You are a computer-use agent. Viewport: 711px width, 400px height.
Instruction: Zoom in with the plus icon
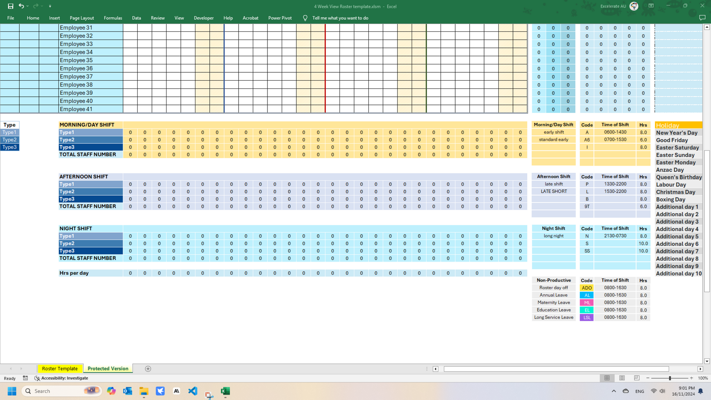click(692, 378)
